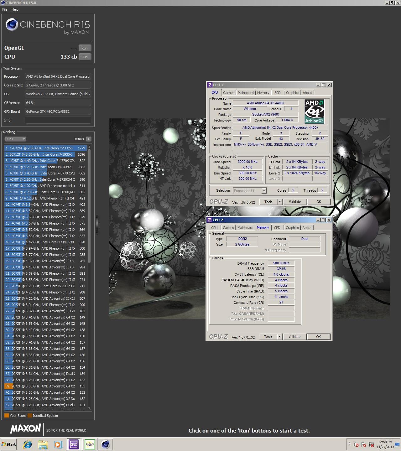Click the Your Score orange legend swatch
Viewport: 401px width, 451px height.
(x=7, y=416)
